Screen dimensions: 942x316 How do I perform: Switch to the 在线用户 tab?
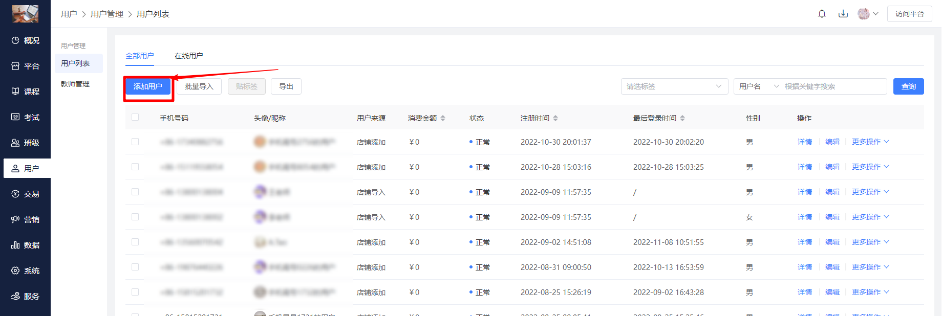pos(189,56)
